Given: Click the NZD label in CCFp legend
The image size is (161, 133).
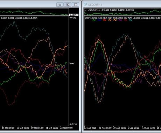Looking at the screenshot, I should pyautogui.click(x=130, y=18).
